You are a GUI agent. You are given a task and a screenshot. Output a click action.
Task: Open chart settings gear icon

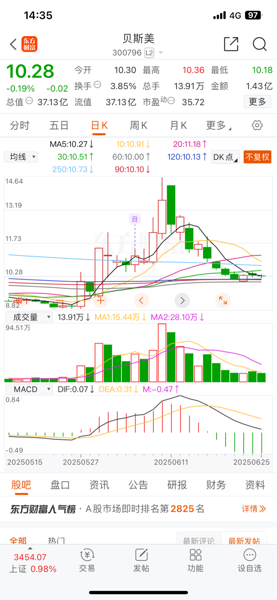point(257,126)
